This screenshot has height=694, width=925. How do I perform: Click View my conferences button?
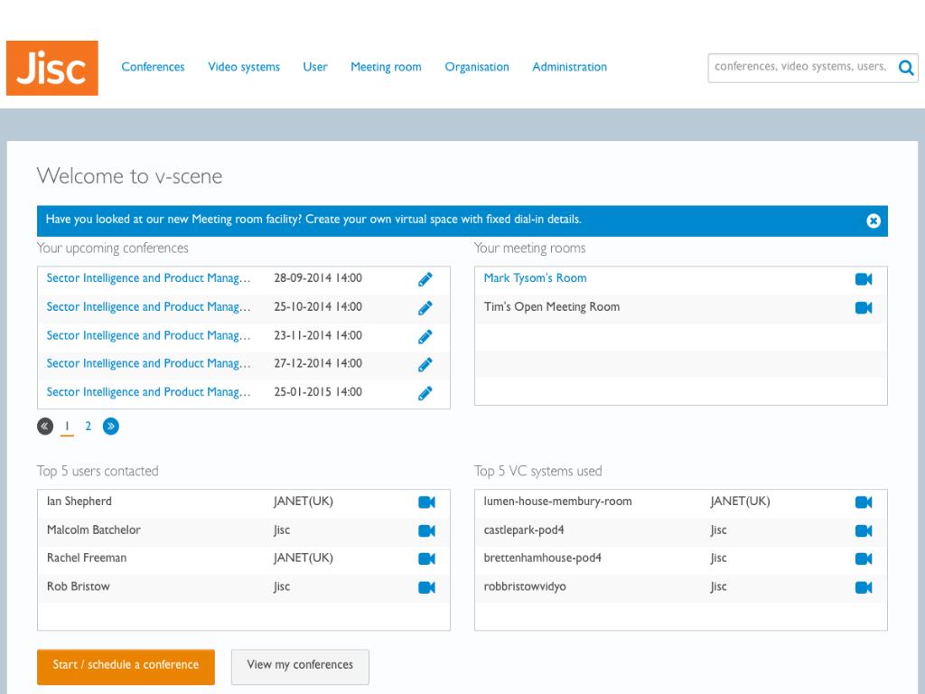click(x=300, y=667)
